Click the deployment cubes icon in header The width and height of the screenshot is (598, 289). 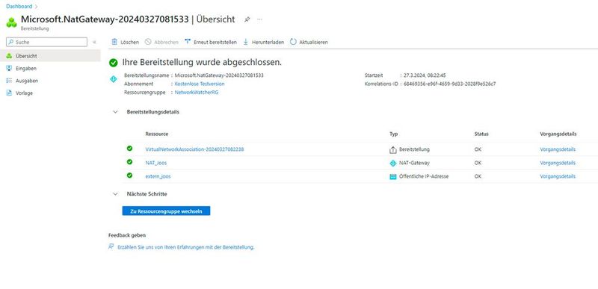pos(11,22)
